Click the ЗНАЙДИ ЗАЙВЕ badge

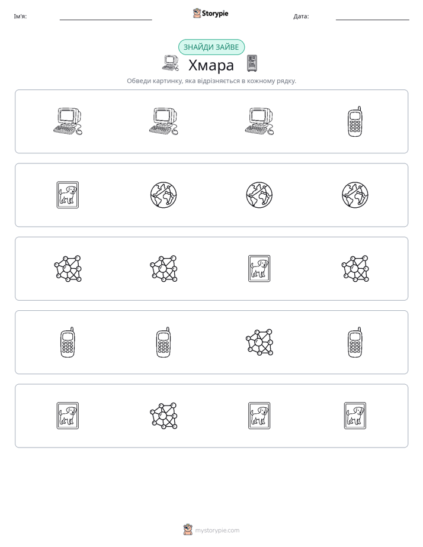(x=211, y=47)
